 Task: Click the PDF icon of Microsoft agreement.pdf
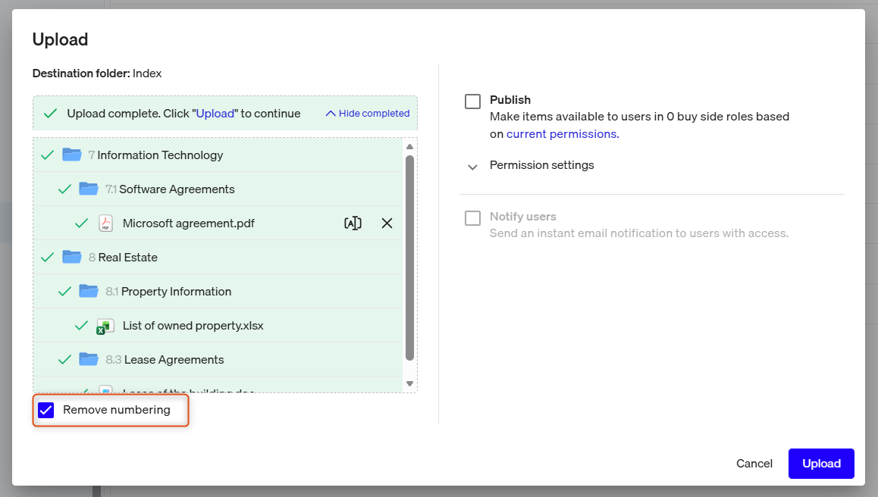pyautogui.click(x=105, y=223)
